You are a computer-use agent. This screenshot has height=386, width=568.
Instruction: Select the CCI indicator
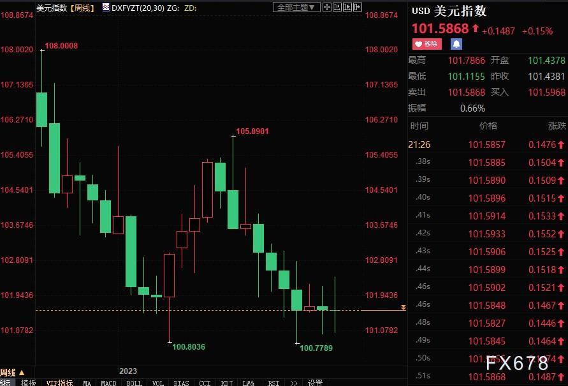(204, 383)
